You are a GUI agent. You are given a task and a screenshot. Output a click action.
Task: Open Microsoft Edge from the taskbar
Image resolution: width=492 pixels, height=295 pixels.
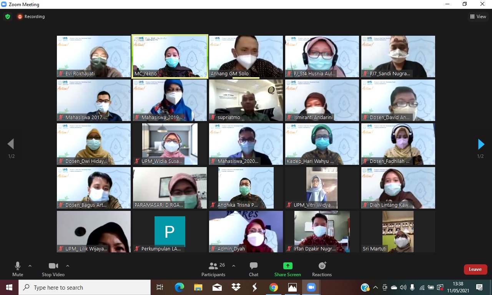pyautogui.click(x=180, y=287)
